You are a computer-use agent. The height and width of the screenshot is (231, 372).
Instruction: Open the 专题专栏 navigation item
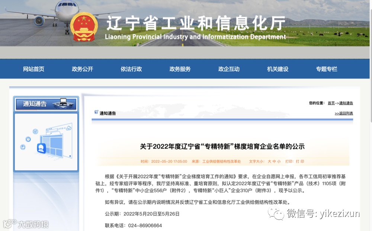tap(327, 69)
